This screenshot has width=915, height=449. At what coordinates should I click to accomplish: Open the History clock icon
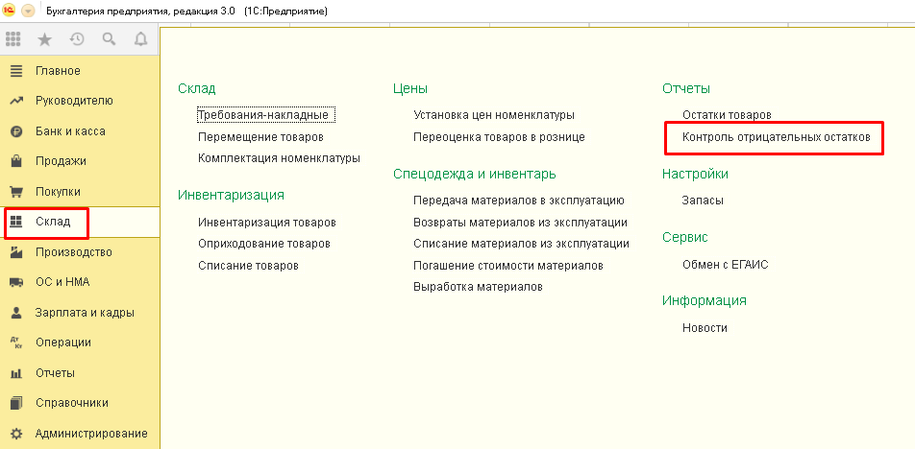tap(77, 39)
